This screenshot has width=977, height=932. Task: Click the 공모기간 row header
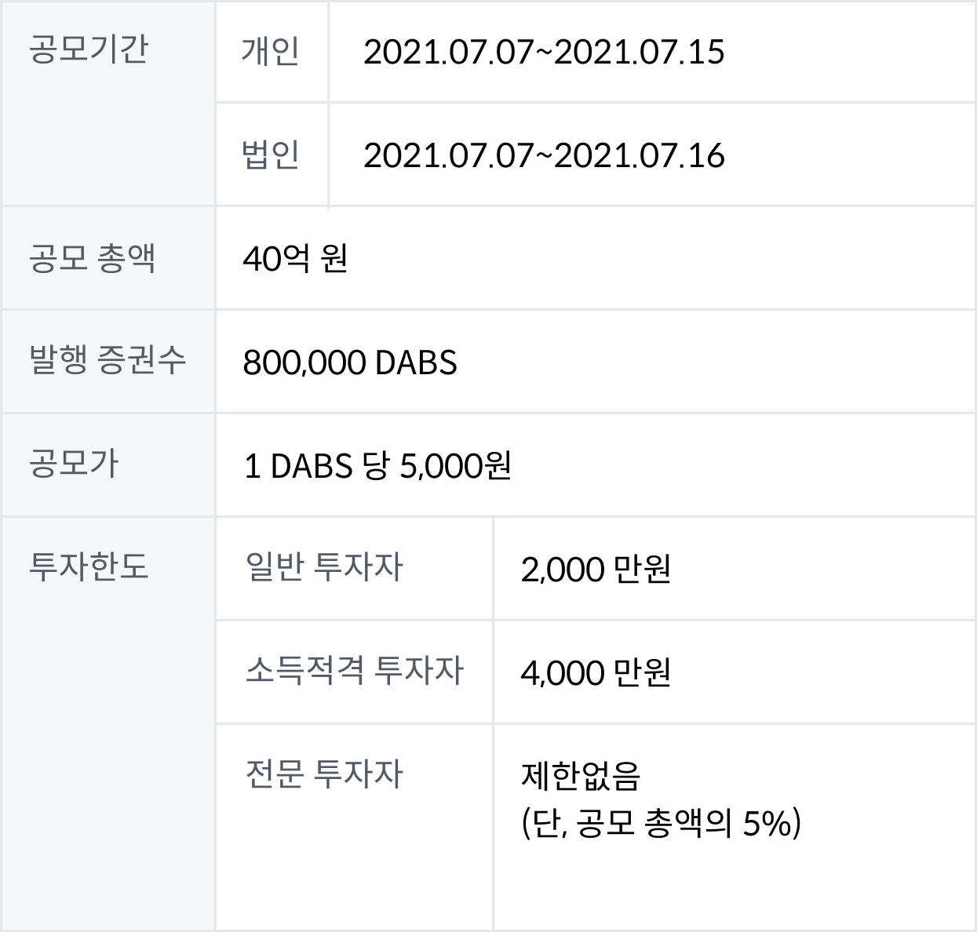tap(108, 104)
